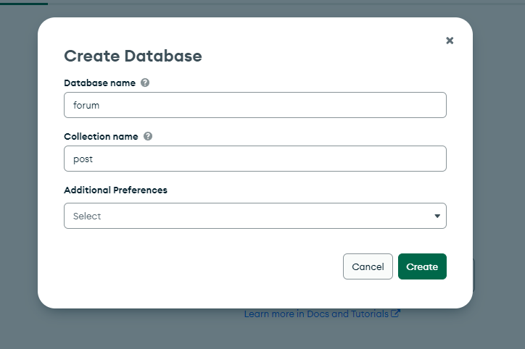Focus the Database name field containing forum
The height and width of the screenshot is (349, 525).
pos(255,105)
